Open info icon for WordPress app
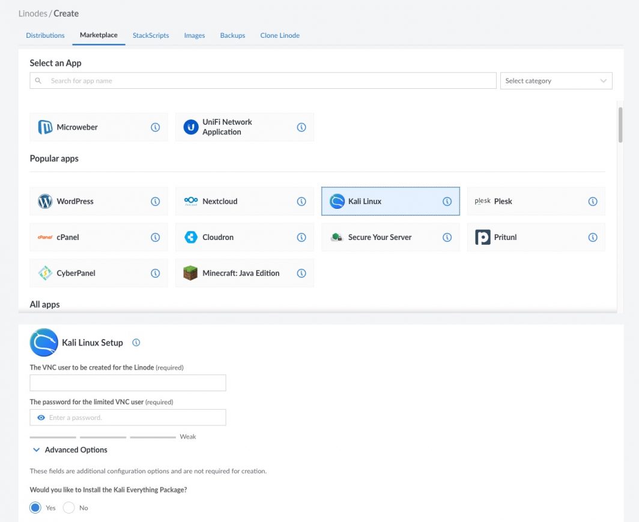The height and width of the screenshot is (522, 639). (x=156, y=202)
